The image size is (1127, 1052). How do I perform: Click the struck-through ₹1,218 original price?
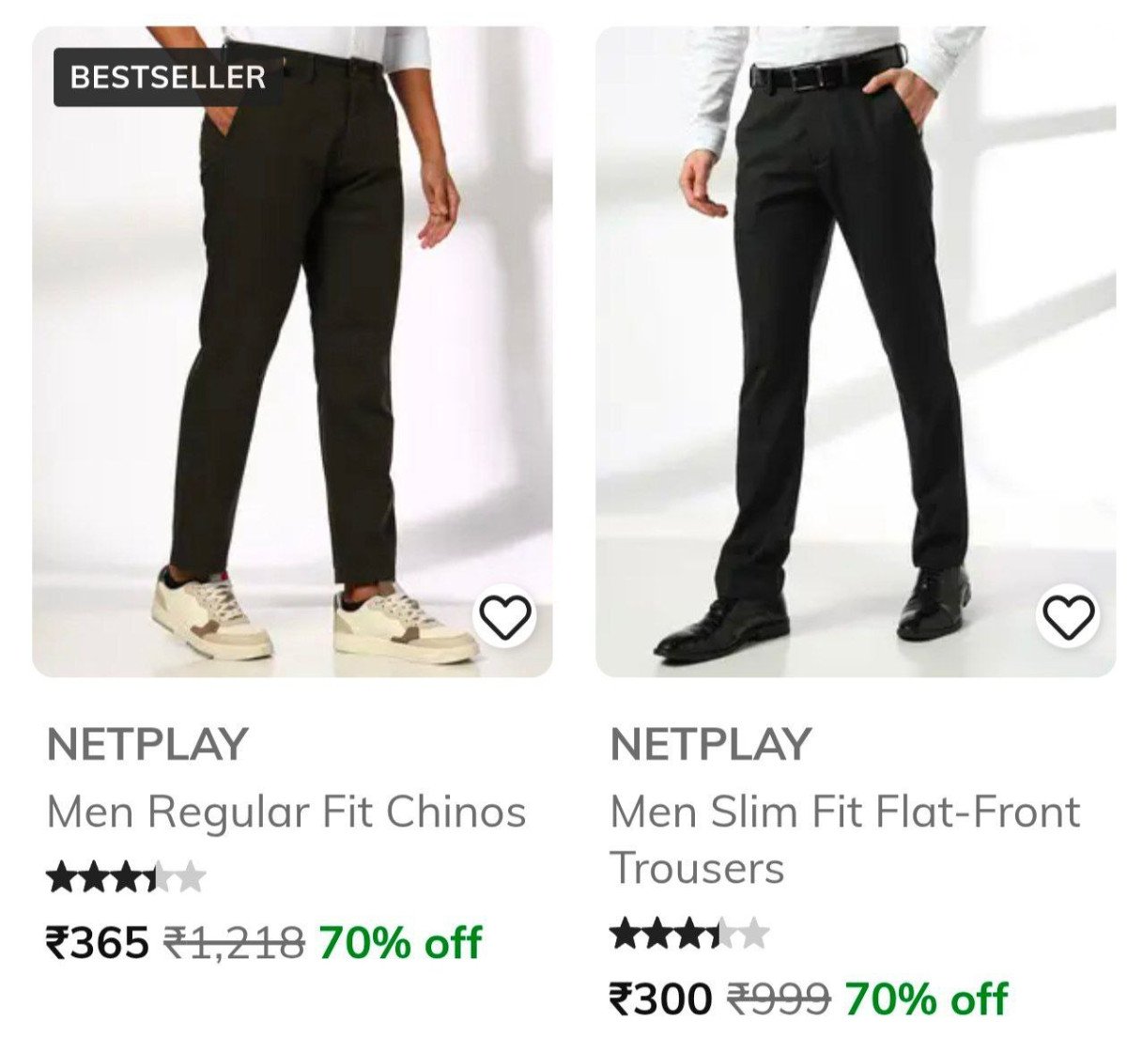234,942
